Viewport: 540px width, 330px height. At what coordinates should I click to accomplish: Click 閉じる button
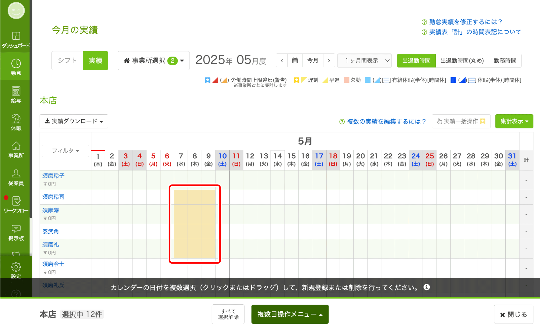[514, 314]
